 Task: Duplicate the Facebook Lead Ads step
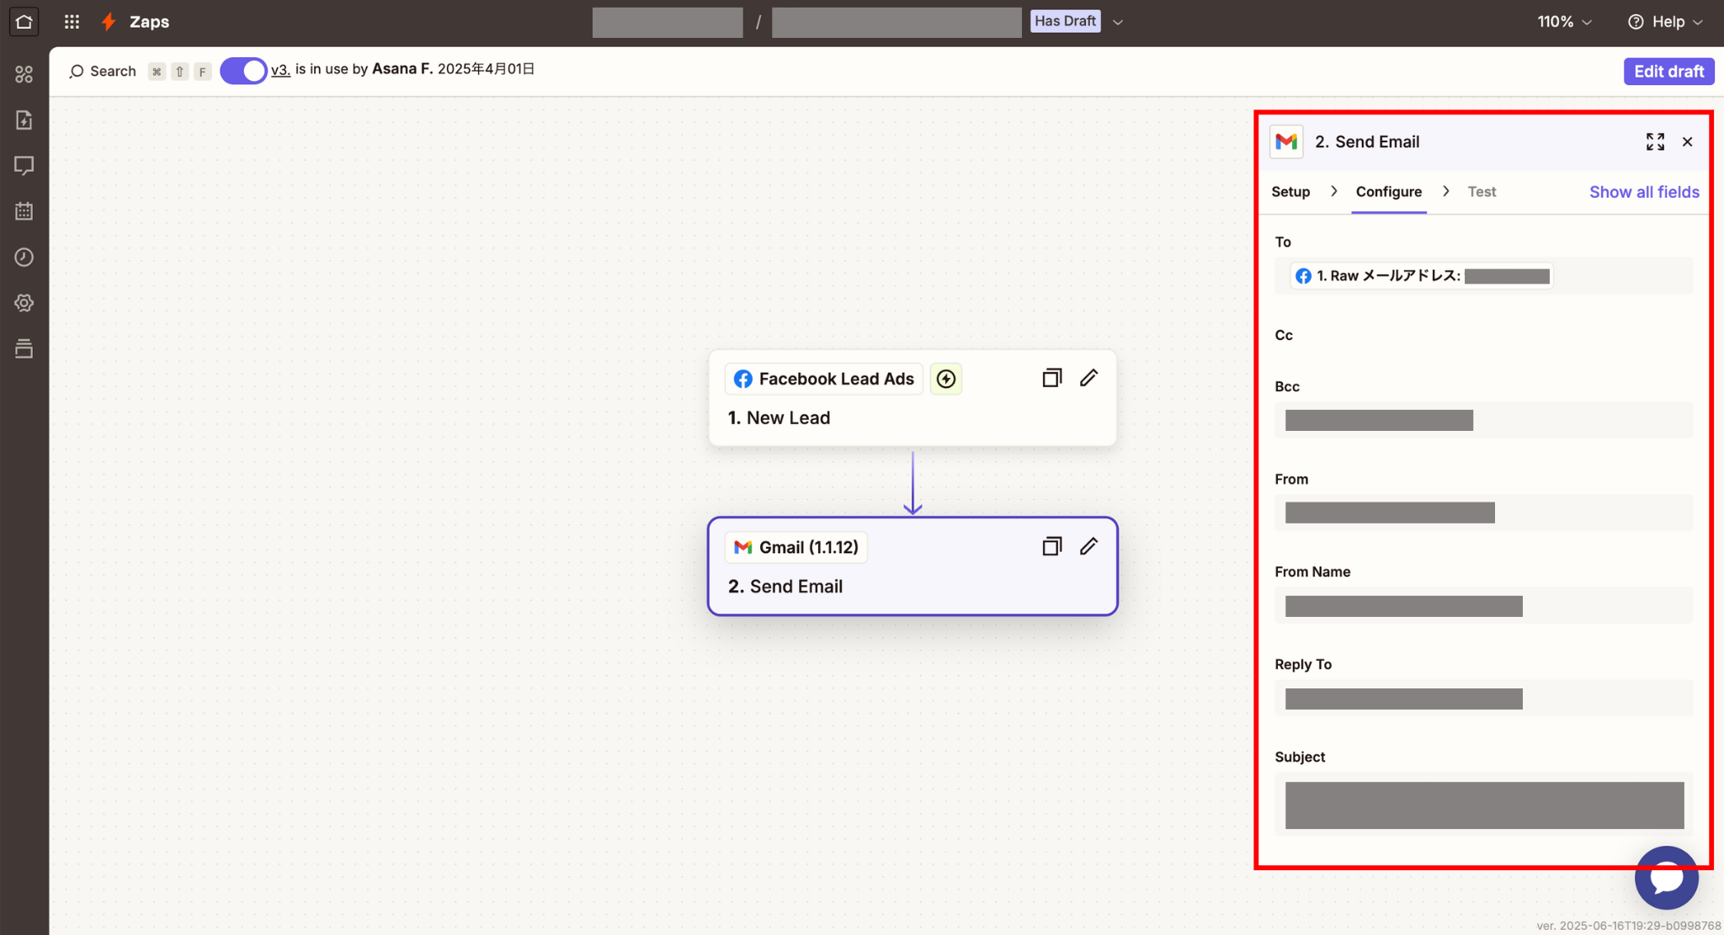pyautogui.click(x=1051, y=378)
